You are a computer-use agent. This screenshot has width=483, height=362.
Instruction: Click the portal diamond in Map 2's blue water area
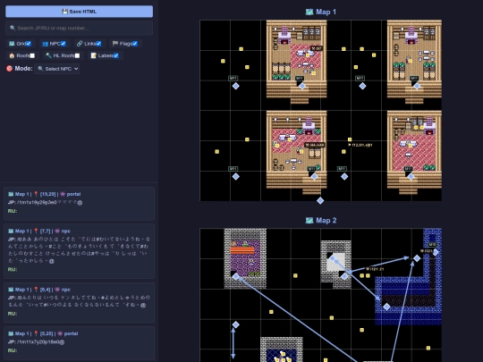386,307
